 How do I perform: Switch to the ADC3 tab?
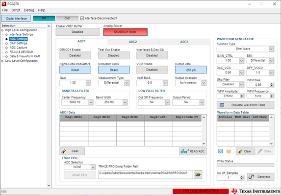click(184, 42)
